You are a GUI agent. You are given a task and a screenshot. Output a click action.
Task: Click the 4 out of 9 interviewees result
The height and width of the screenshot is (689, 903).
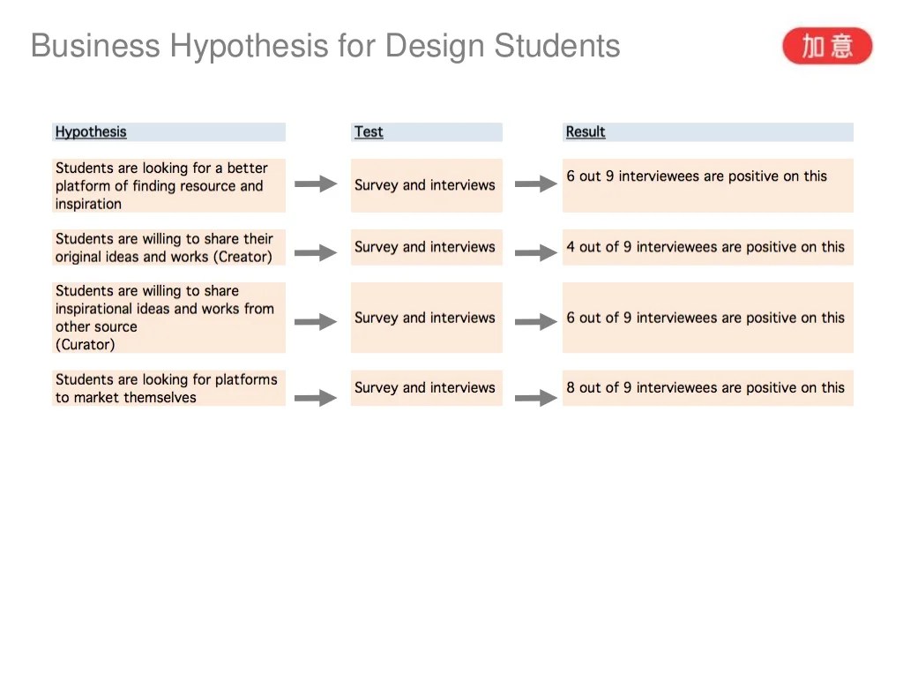pyautogui.click(x=707, y=247)
